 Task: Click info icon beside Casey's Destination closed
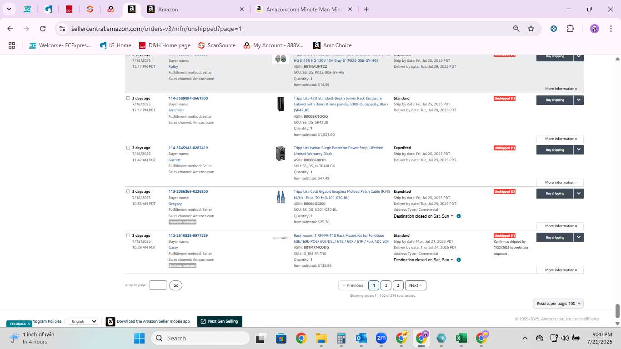459,260
